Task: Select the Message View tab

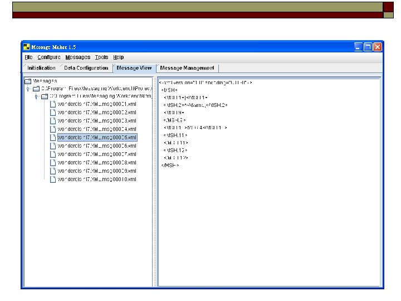Action: click(x=134, y=68)
